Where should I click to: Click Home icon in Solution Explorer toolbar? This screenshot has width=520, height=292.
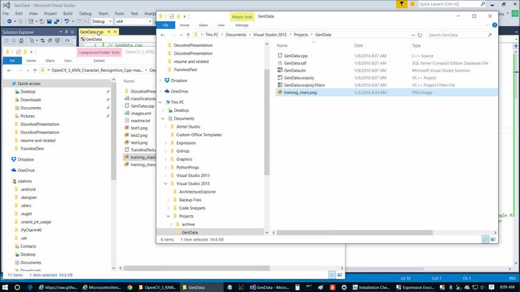21,40
